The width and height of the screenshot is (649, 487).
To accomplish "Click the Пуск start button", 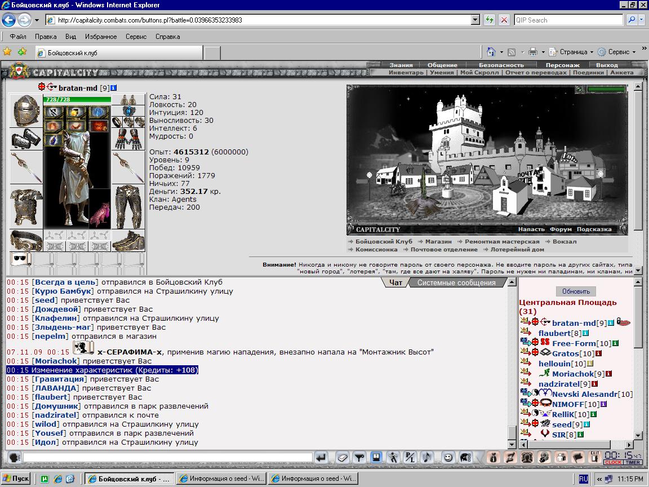I will click(x=16, y=479).
